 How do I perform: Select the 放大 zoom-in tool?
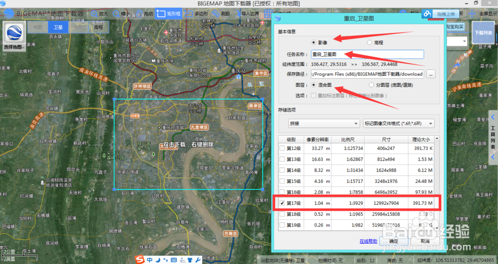(100, 14)
